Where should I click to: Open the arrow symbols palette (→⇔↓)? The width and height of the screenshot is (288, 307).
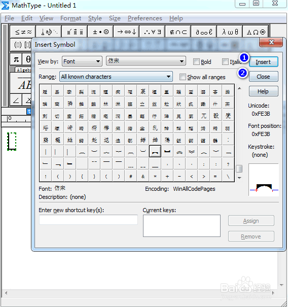point(126,32)
